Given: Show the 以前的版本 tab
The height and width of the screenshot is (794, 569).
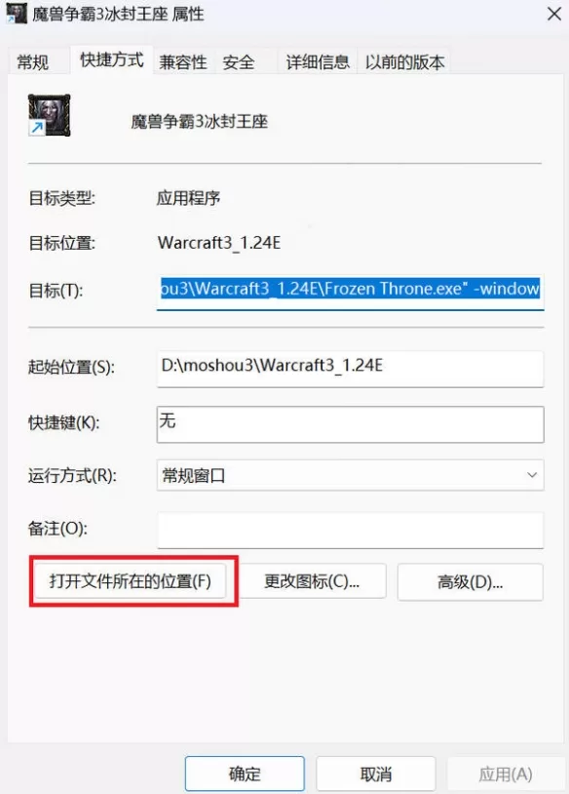Looking at the screenshot, I should [404, 61].
